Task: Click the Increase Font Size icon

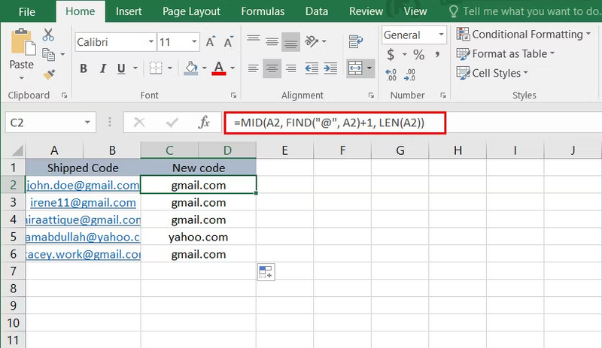Action: pos(211,41)
